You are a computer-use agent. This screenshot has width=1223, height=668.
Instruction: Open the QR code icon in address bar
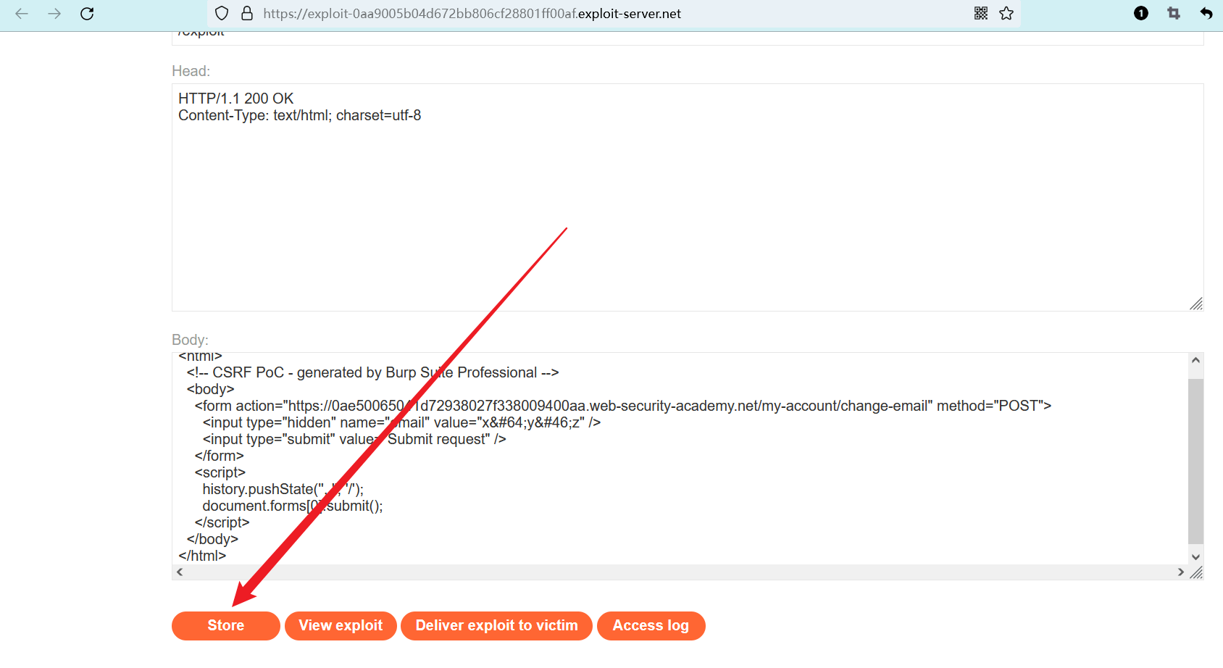(981, 13)
